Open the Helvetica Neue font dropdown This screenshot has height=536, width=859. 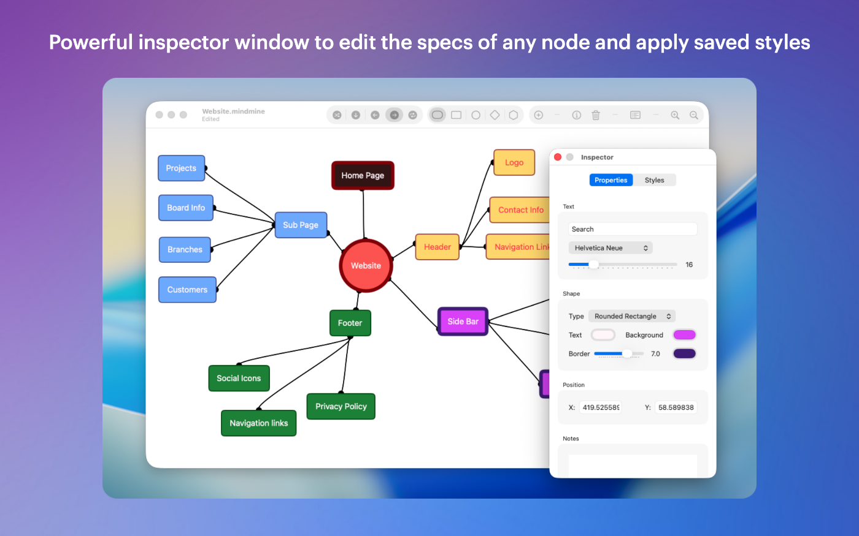(x=610, y=248)
